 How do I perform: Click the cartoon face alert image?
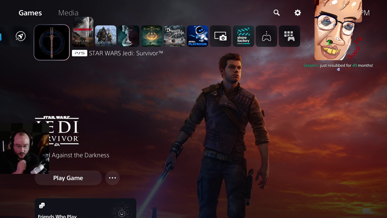pyautogui.click(x=339, y=30)
